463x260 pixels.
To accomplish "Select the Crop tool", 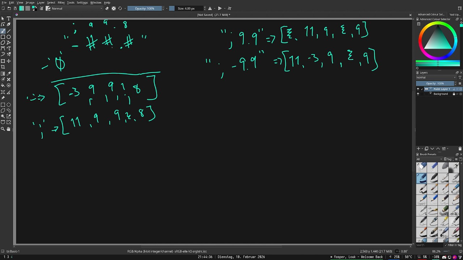I will [x=3, y=67].
